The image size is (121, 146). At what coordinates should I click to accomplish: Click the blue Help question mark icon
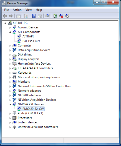point(34,16)
